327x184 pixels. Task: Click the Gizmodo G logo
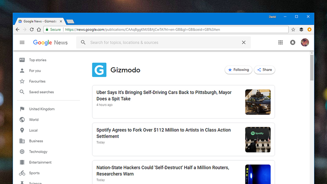coord(99,70)
